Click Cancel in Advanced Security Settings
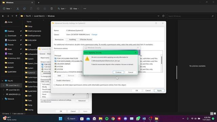 (148, 90)
